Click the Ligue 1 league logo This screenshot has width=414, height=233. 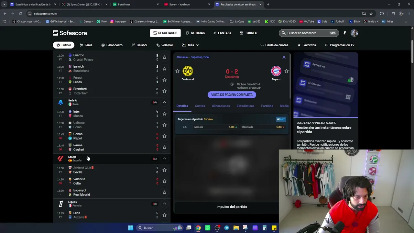(60, 204)
